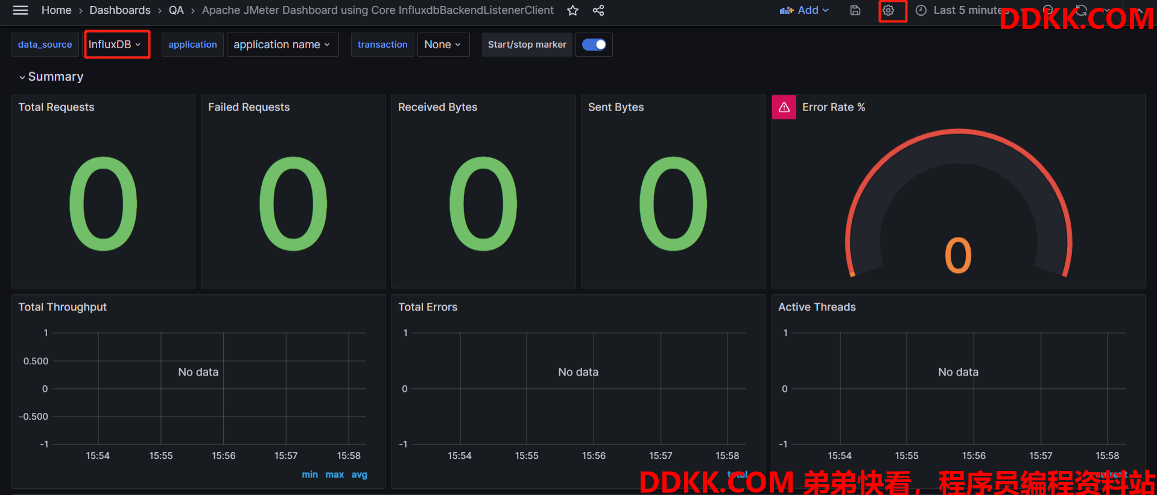This screenshot has height=495, width=1157.
Task: Click the Error Rate gauge value 0
Action: tap(958, 255)
